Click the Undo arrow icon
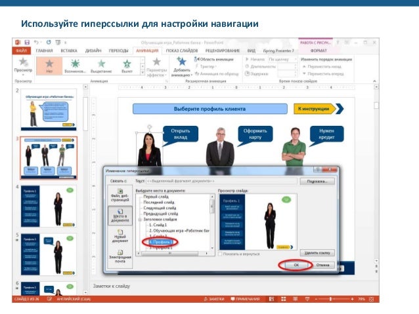 coord(36,43)
